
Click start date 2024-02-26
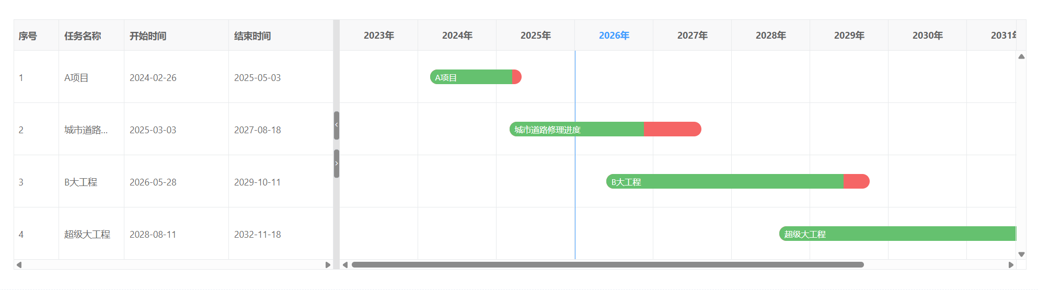[153, 78]
